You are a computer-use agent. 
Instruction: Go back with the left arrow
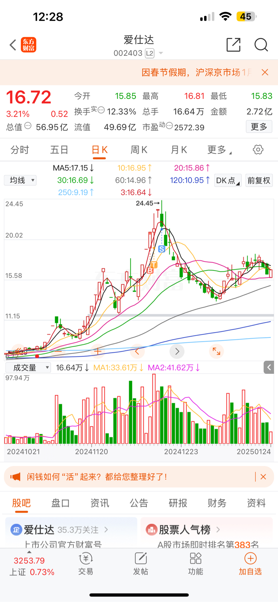[13, 45]
